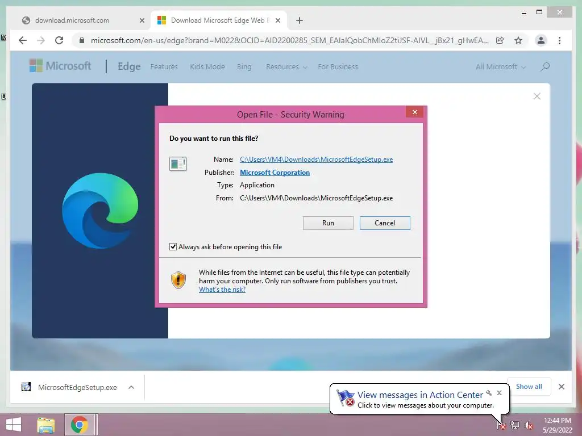Click the forward navigation arrow
This screenshot has height=436, width=582.
(41, 40)
